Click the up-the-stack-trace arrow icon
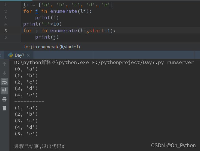This screenshot has width=200, height=151. (x=4, y=64)
